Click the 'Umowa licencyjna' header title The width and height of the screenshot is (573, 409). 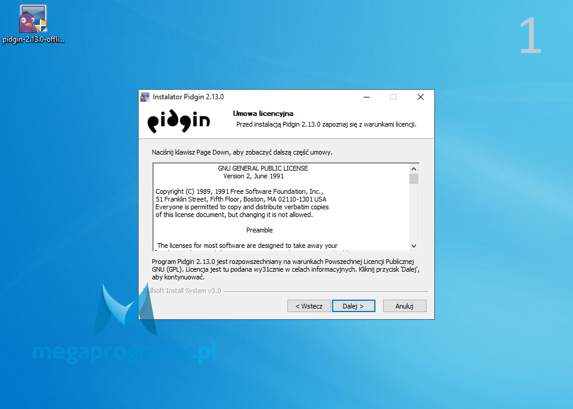click(x=263, y=114)
